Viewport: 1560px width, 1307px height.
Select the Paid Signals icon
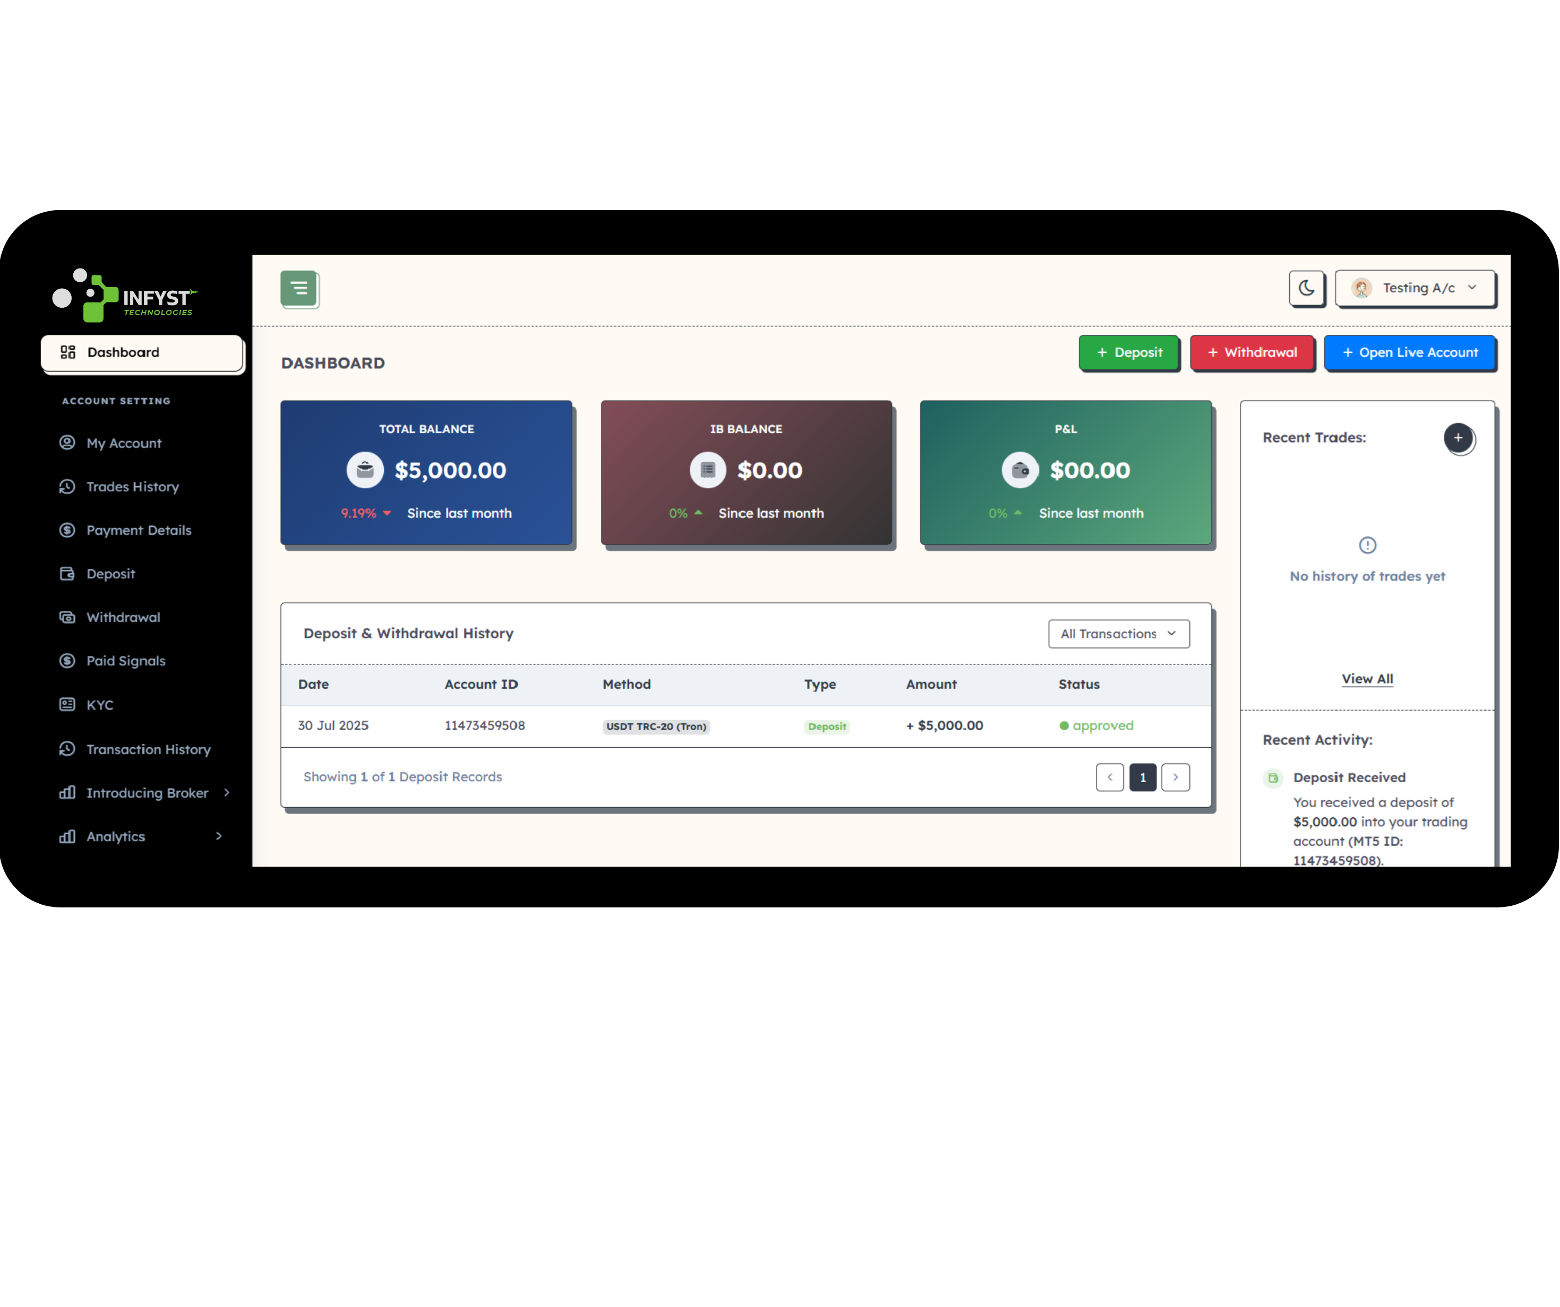(67, 660)
